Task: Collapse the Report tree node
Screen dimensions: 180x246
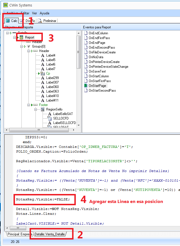Action: pos(14,37)
